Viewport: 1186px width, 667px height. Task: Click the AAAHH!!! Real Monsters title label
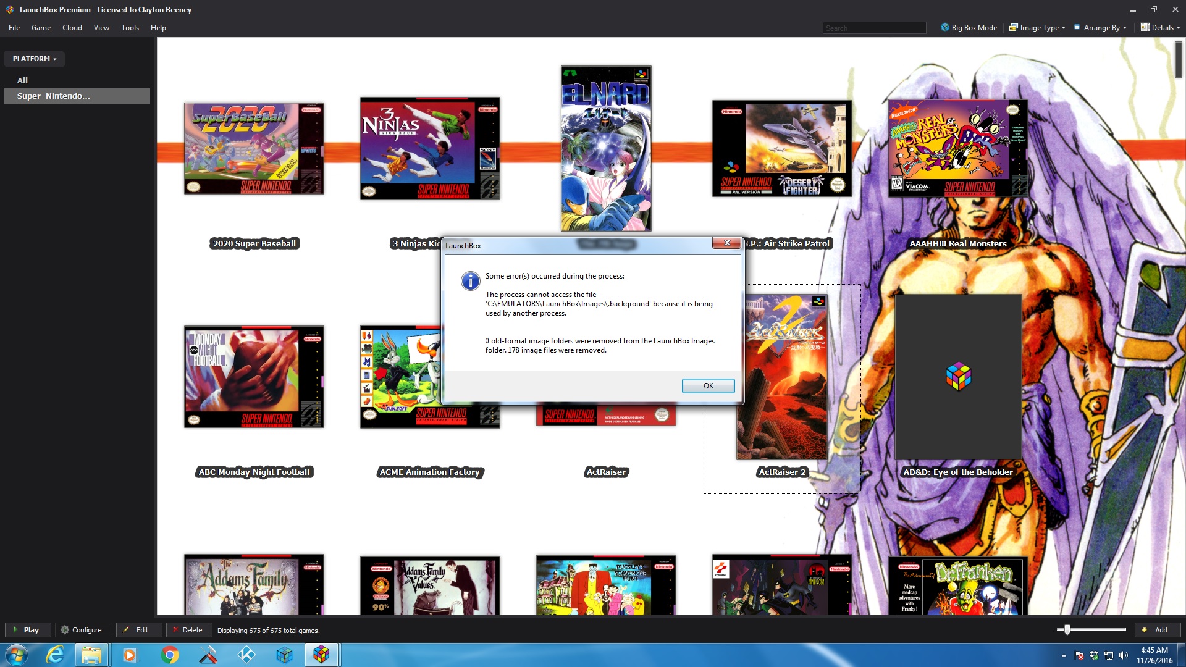958,243
